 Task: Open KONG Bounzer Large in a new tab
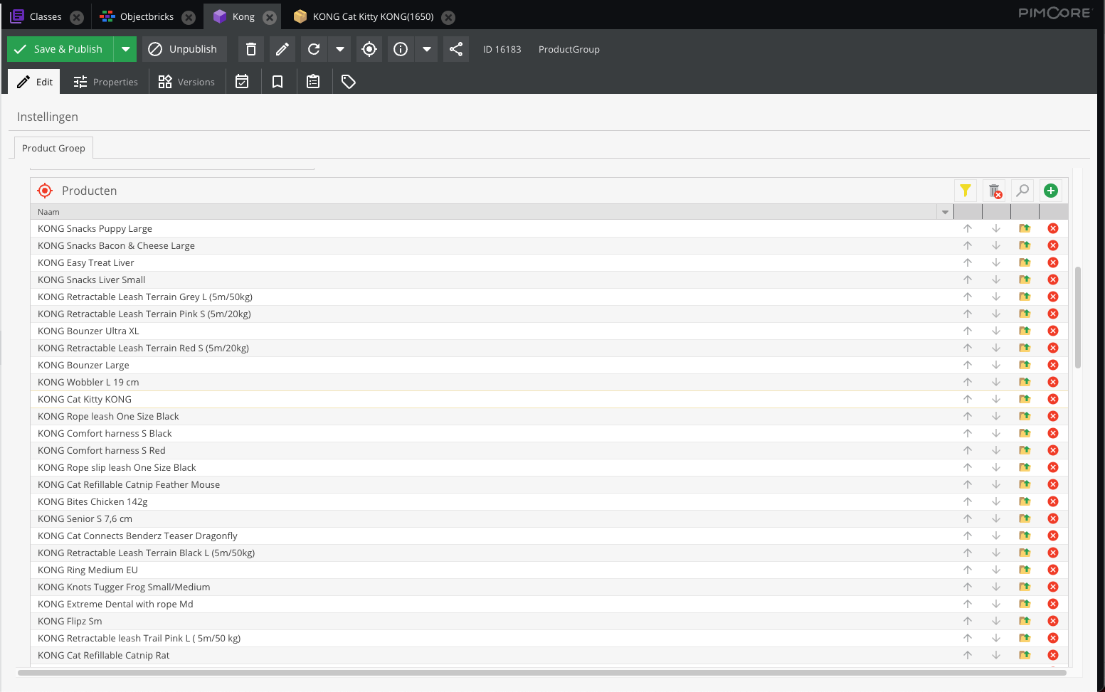click(1025, 365)
